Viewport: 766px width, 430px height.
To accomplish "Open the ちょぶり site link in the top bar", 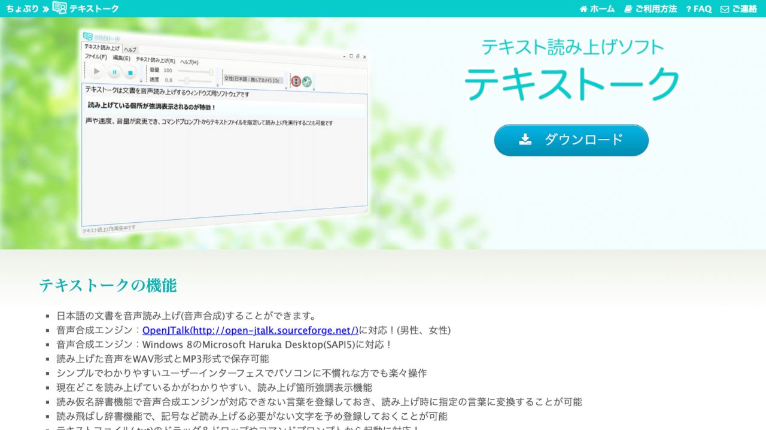I will pos(22,8).
